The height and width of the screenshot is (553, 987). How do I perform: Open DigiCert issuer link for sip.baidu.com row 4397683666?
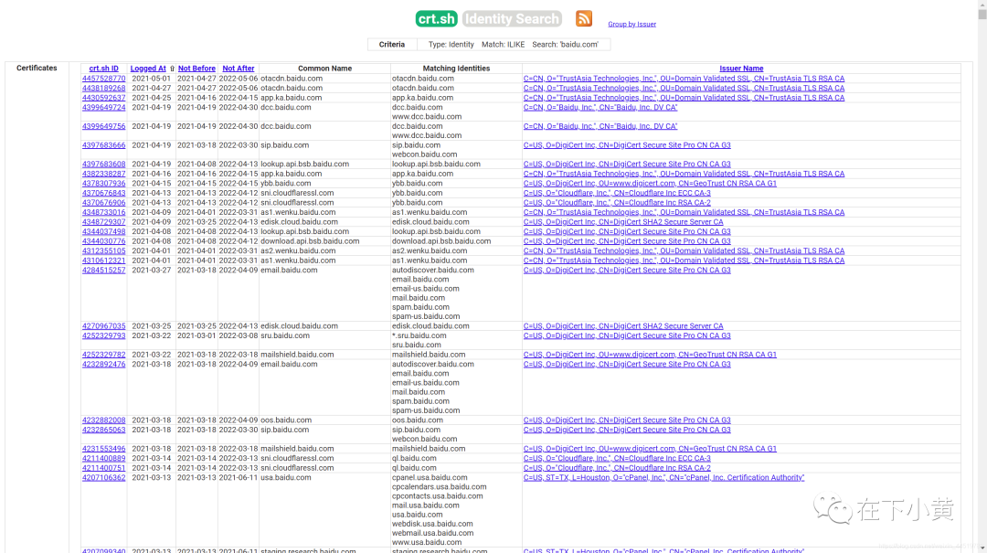627,145
